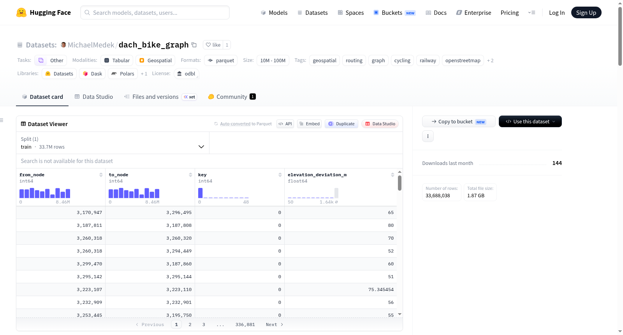Select the openstreetmap tag
This screenshot has height=335, width=623.
[x=463, y=60]
